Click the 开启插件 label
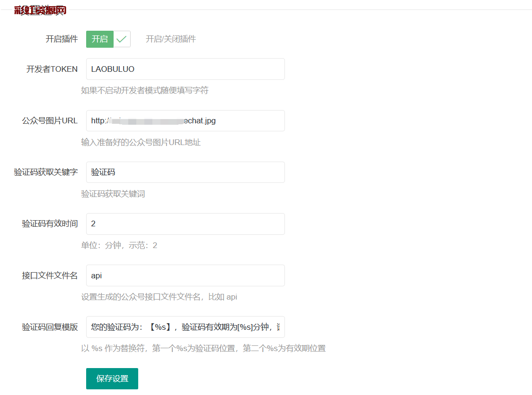The image size is (532, 395). click(62, 39)
